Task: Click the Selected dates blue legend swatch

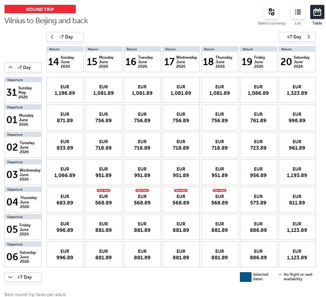Action: (245, 277)
